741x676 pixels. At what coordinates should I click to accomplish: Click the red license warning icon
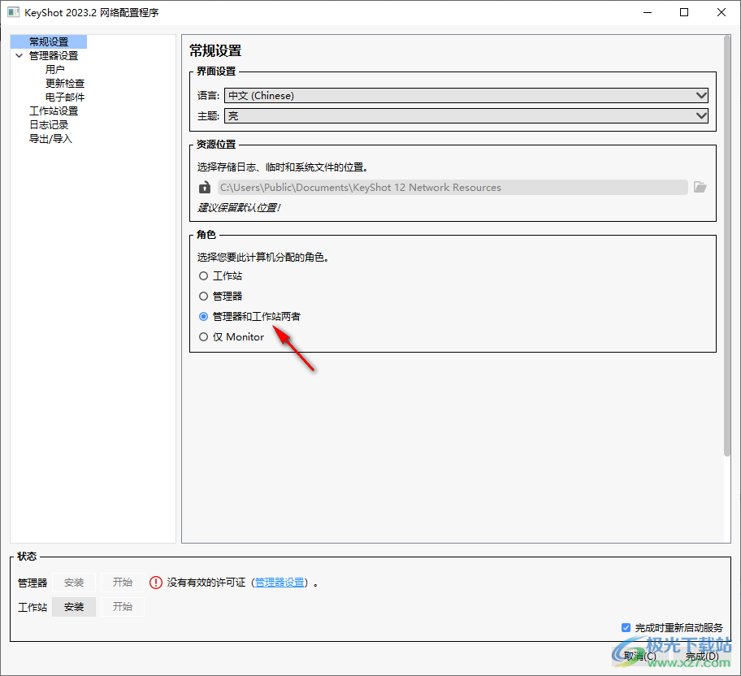[155, 582]
